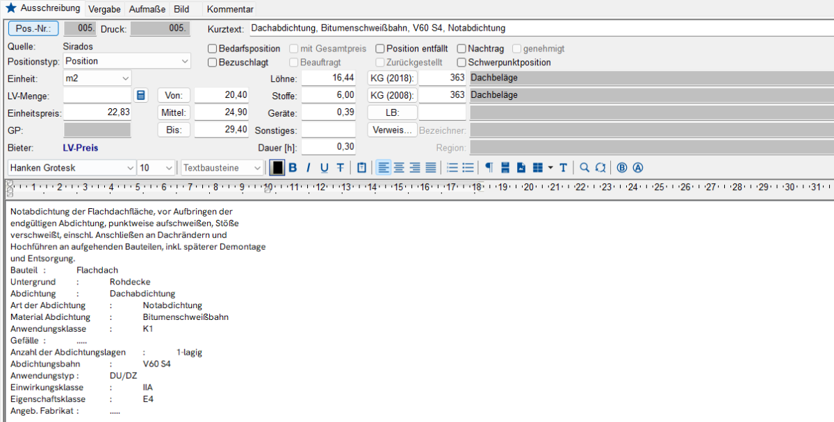Open the LV-Menge calculator icon
This screenshot has height=422, width=834.
pyautogui.click(x=141, y=95)
